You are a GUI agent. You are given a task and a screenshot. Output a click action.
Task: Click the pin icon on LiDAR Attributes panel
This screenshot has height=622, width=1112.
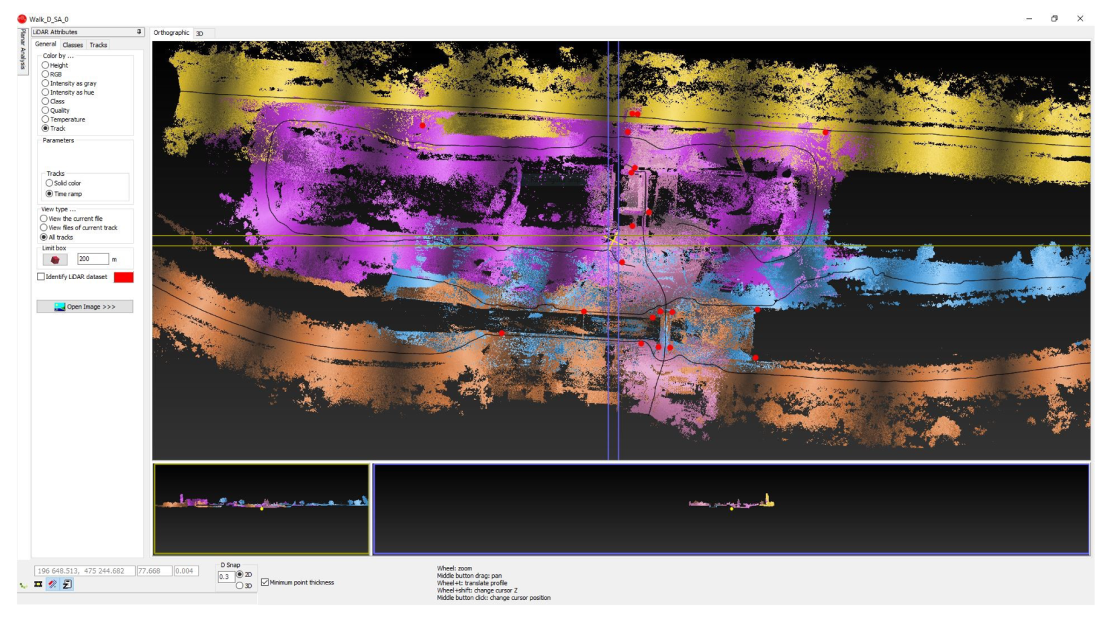[x=139, y=32]
